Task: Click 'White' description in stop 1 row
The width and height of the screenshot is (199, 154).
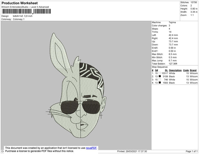Action: tap(172, 73)
